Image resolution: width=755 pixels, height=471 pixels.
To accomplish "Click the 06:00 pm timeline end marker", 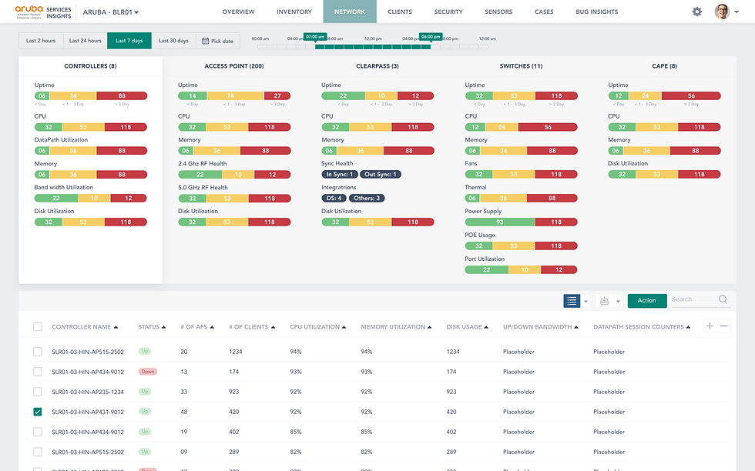I will click(x=431, y=37).
